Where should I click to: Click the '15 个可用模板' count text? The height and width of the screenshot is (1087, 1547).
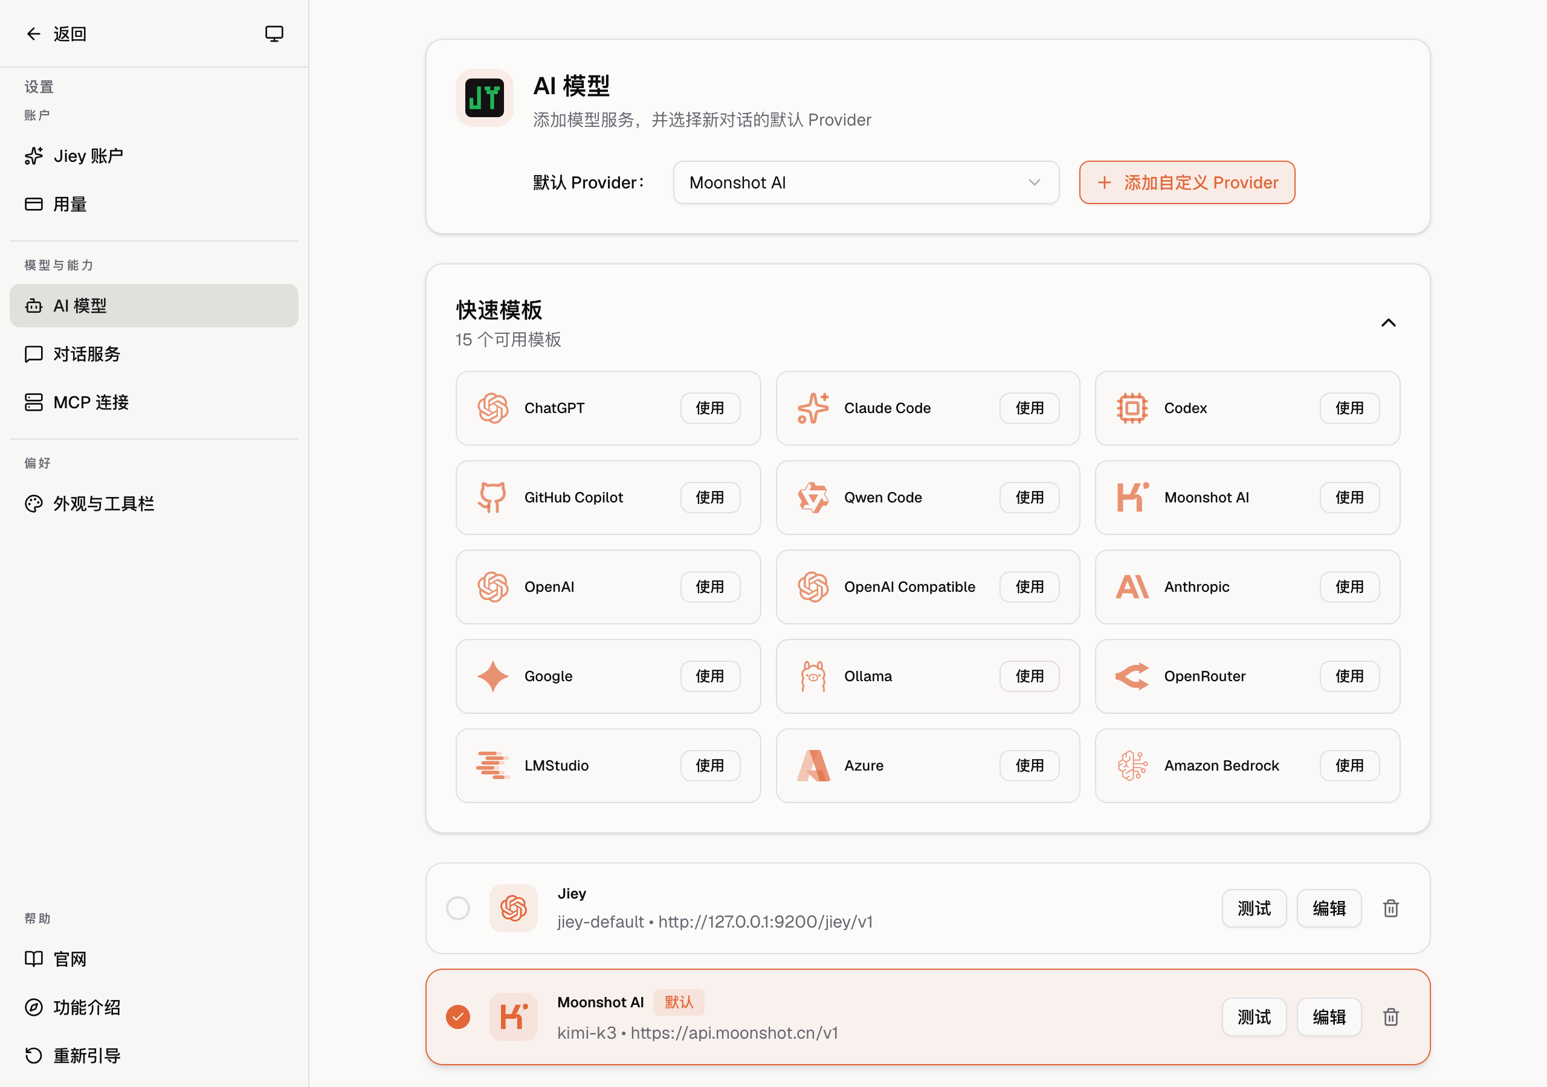pos(508,339)
